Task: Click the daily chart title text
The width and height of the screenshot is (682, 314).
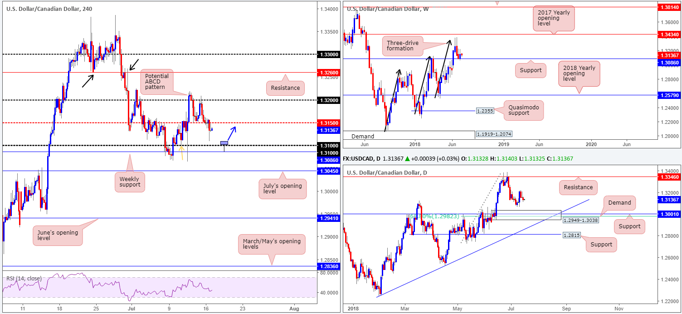Action: click(387, 172)
